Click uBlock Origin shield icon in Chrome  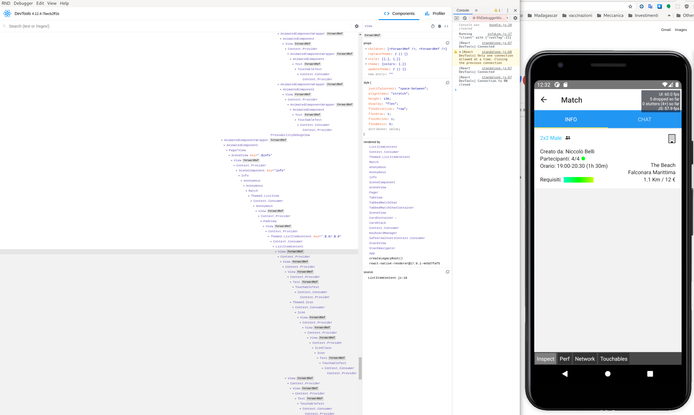pyautogui.click(x=687, y=6)
